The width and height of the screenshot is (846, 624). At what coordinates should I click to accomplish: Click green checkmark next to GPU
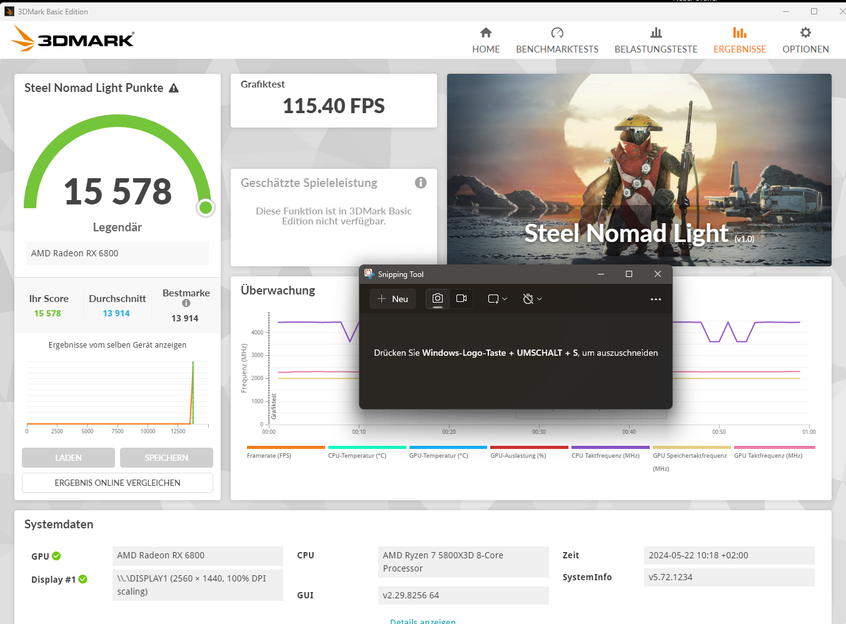click(56, 556)
